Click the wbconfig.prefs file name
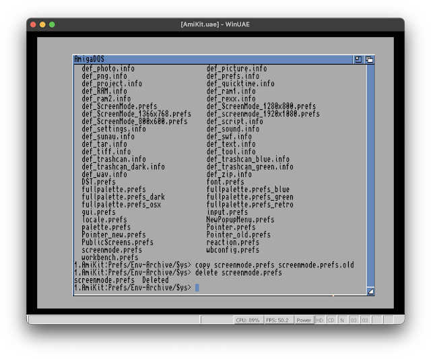The image size is (431, 359). 233,250
